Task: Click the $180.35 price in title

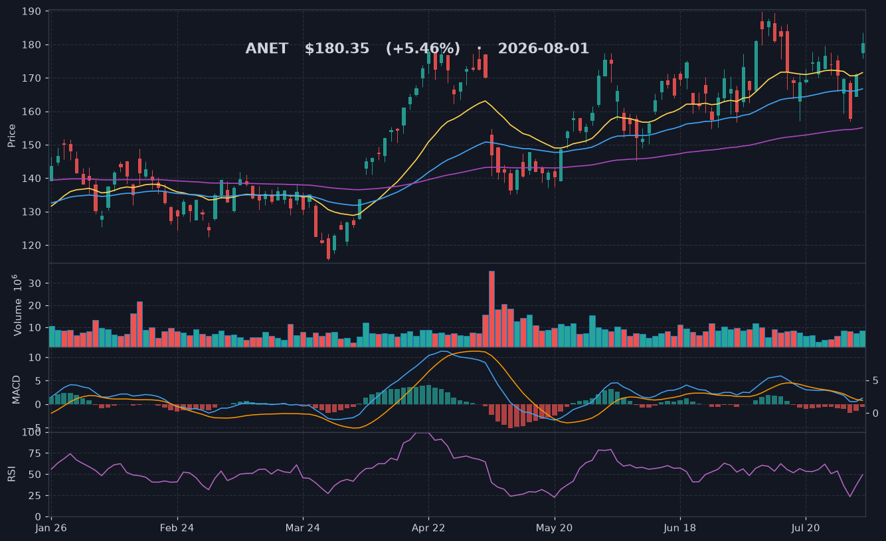Action: tap(337, 48)
